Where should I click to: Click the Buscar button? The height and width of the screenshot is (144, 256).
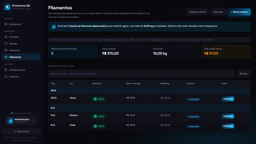click(244, 74)
